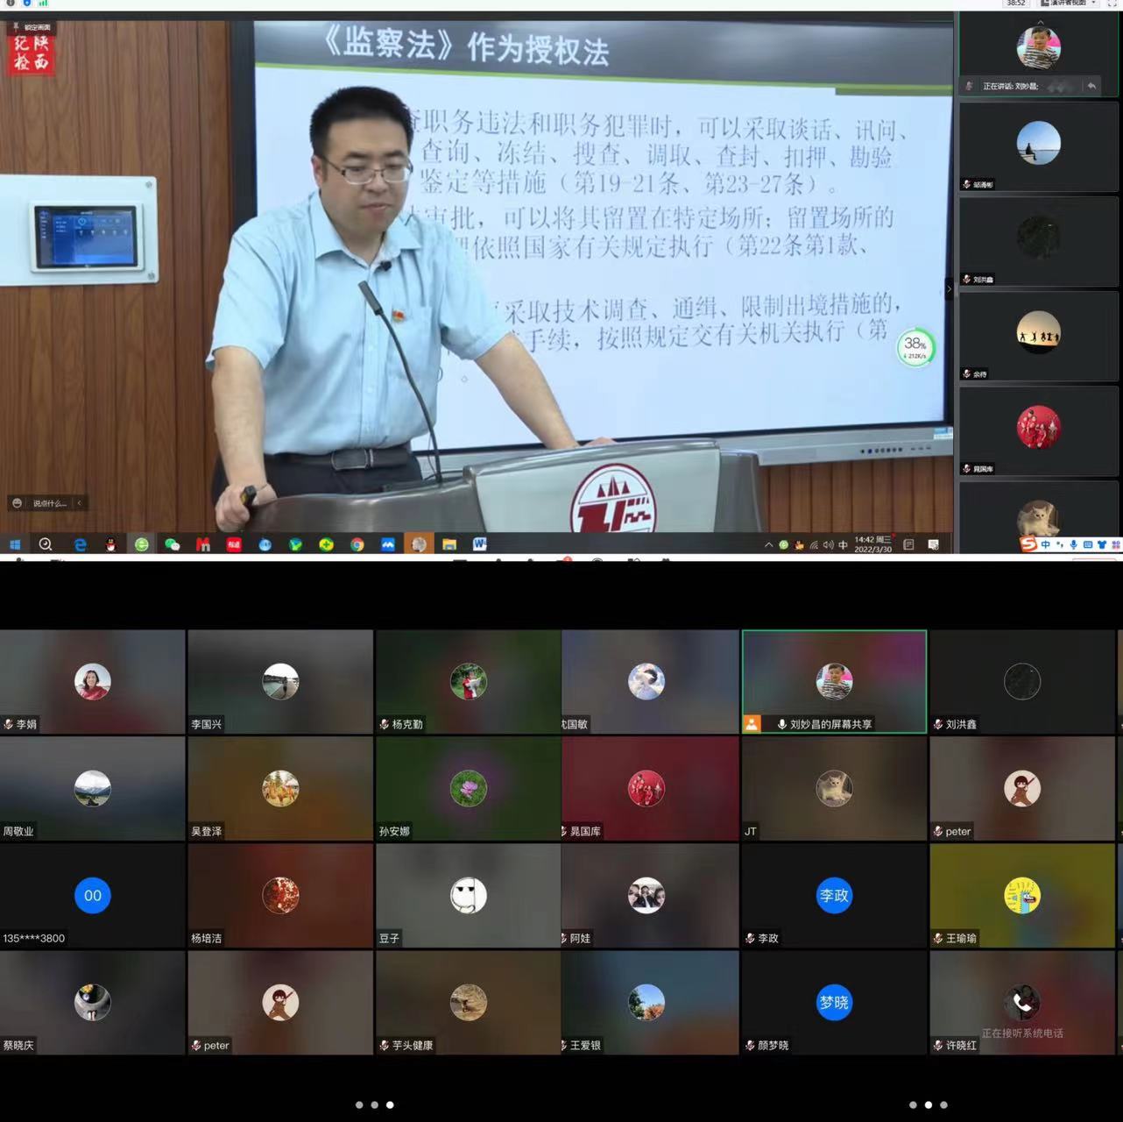Click the Sogou input method S icon

click(1028, 544)
